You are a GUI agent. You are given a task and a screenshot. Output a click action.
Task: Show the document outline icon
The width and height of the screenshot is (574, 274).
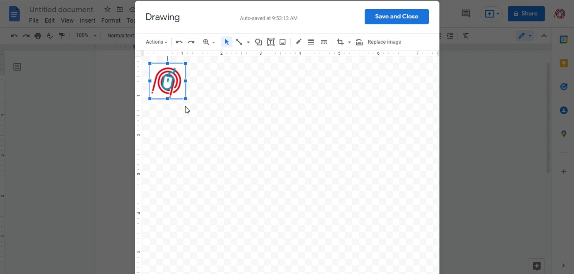(17, 67)
